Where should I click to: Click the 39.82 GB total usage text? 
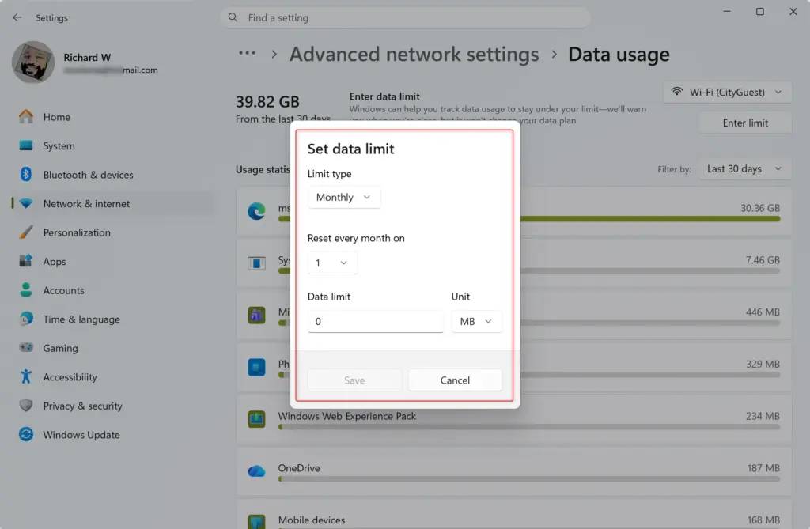[x=267, y=102]
